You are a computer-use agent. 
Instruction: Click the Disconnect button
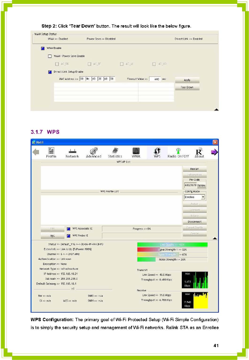[x=195, y=222]
